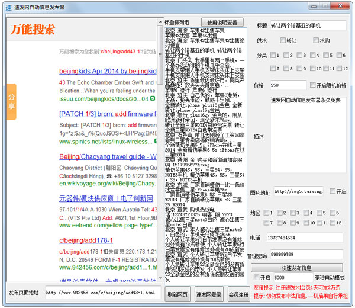Screen dimensions: 355x308
Task: Open the beijingkids Apr 2014 result link
Action: [108, 71]
